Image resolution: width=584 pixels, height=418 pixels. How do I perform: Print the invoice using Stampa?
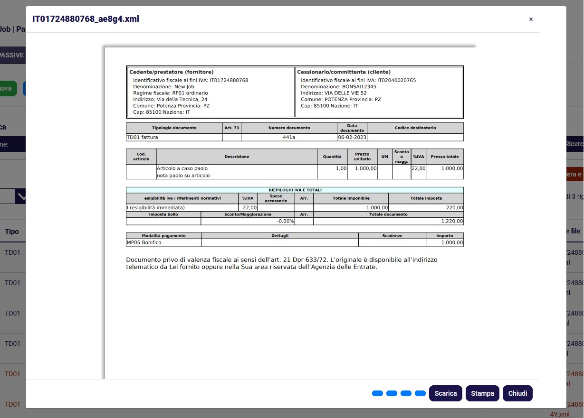point(482,393)
